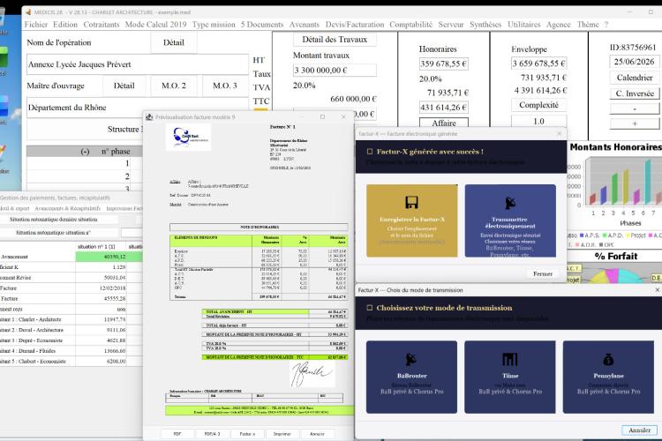Viewport: 662px width, 441px height.
Task: Click the satellite dish icon on Transmettre card
Action: pos(510,203)
